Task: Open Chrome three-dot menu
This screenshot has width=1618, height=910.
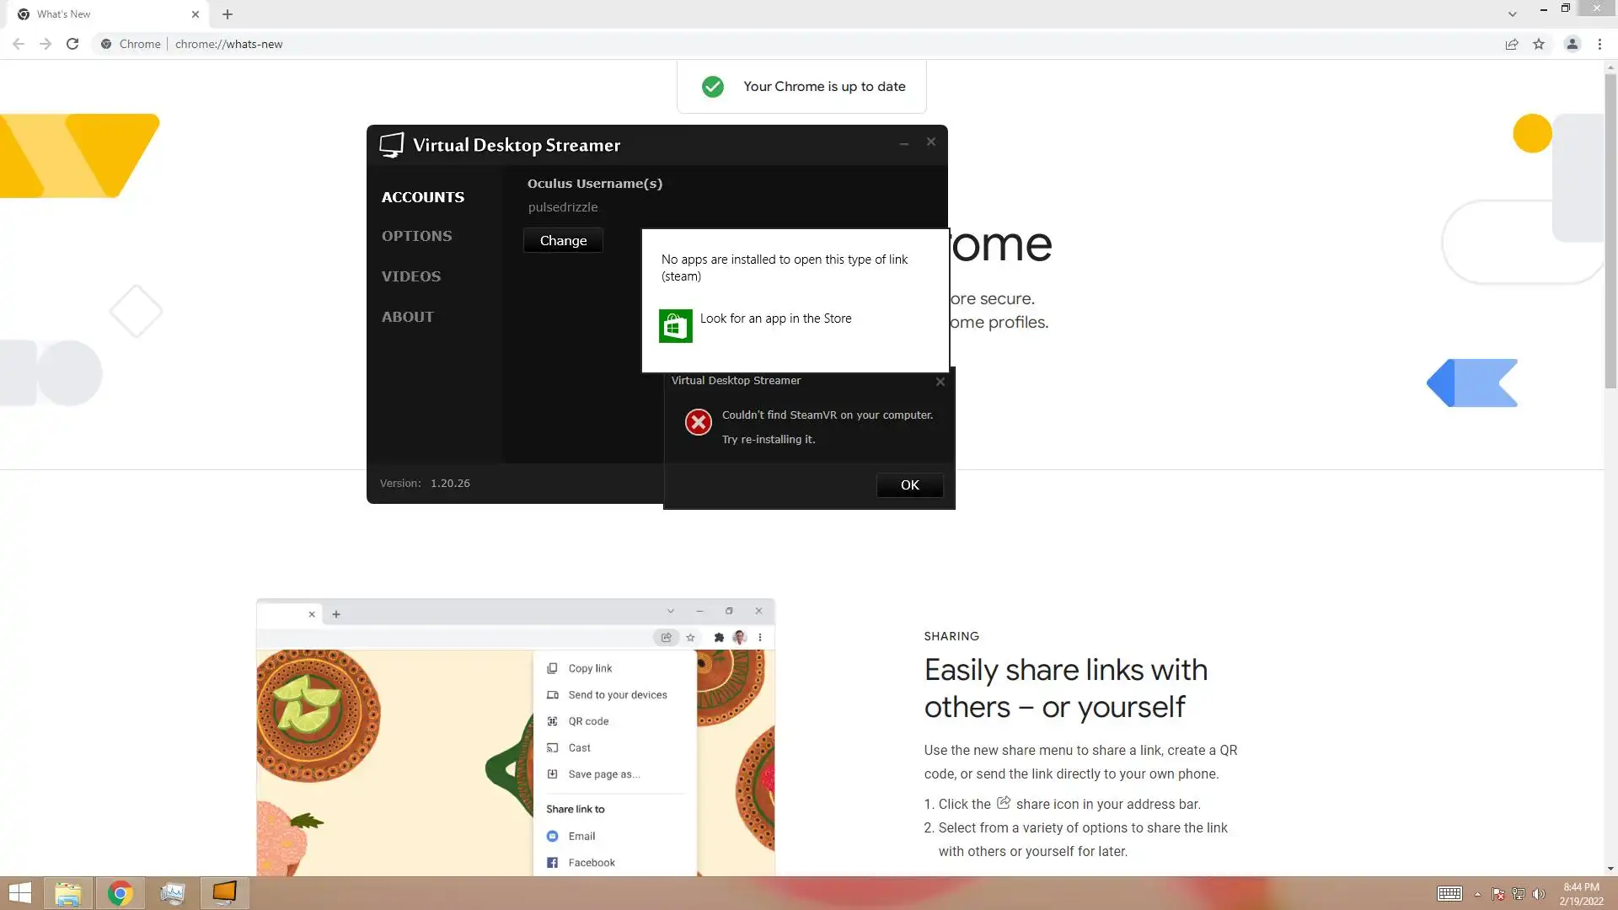Action: click(x=1599, y=44)
